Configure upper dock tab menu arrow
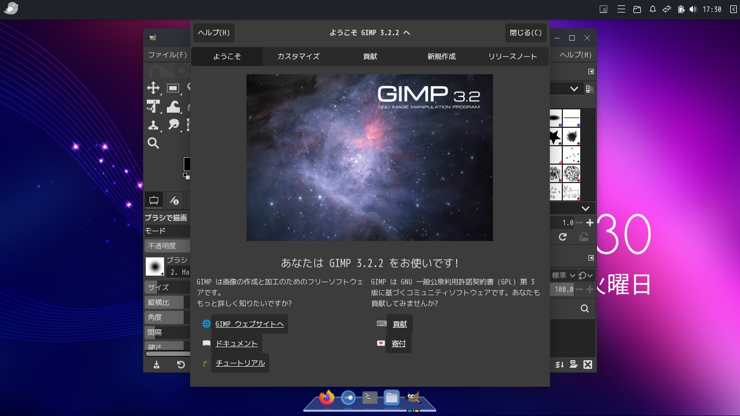 (591, 71)
